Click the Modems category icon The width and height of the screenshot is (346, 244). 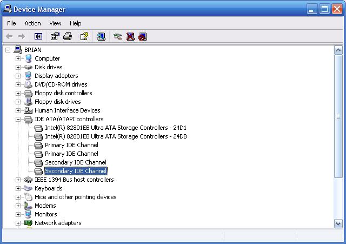pos(28,206)
